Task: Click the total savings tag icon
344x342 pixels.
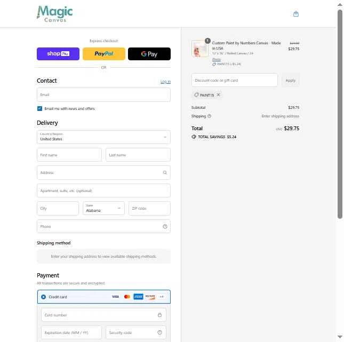Action: click(x=194, y=137)
